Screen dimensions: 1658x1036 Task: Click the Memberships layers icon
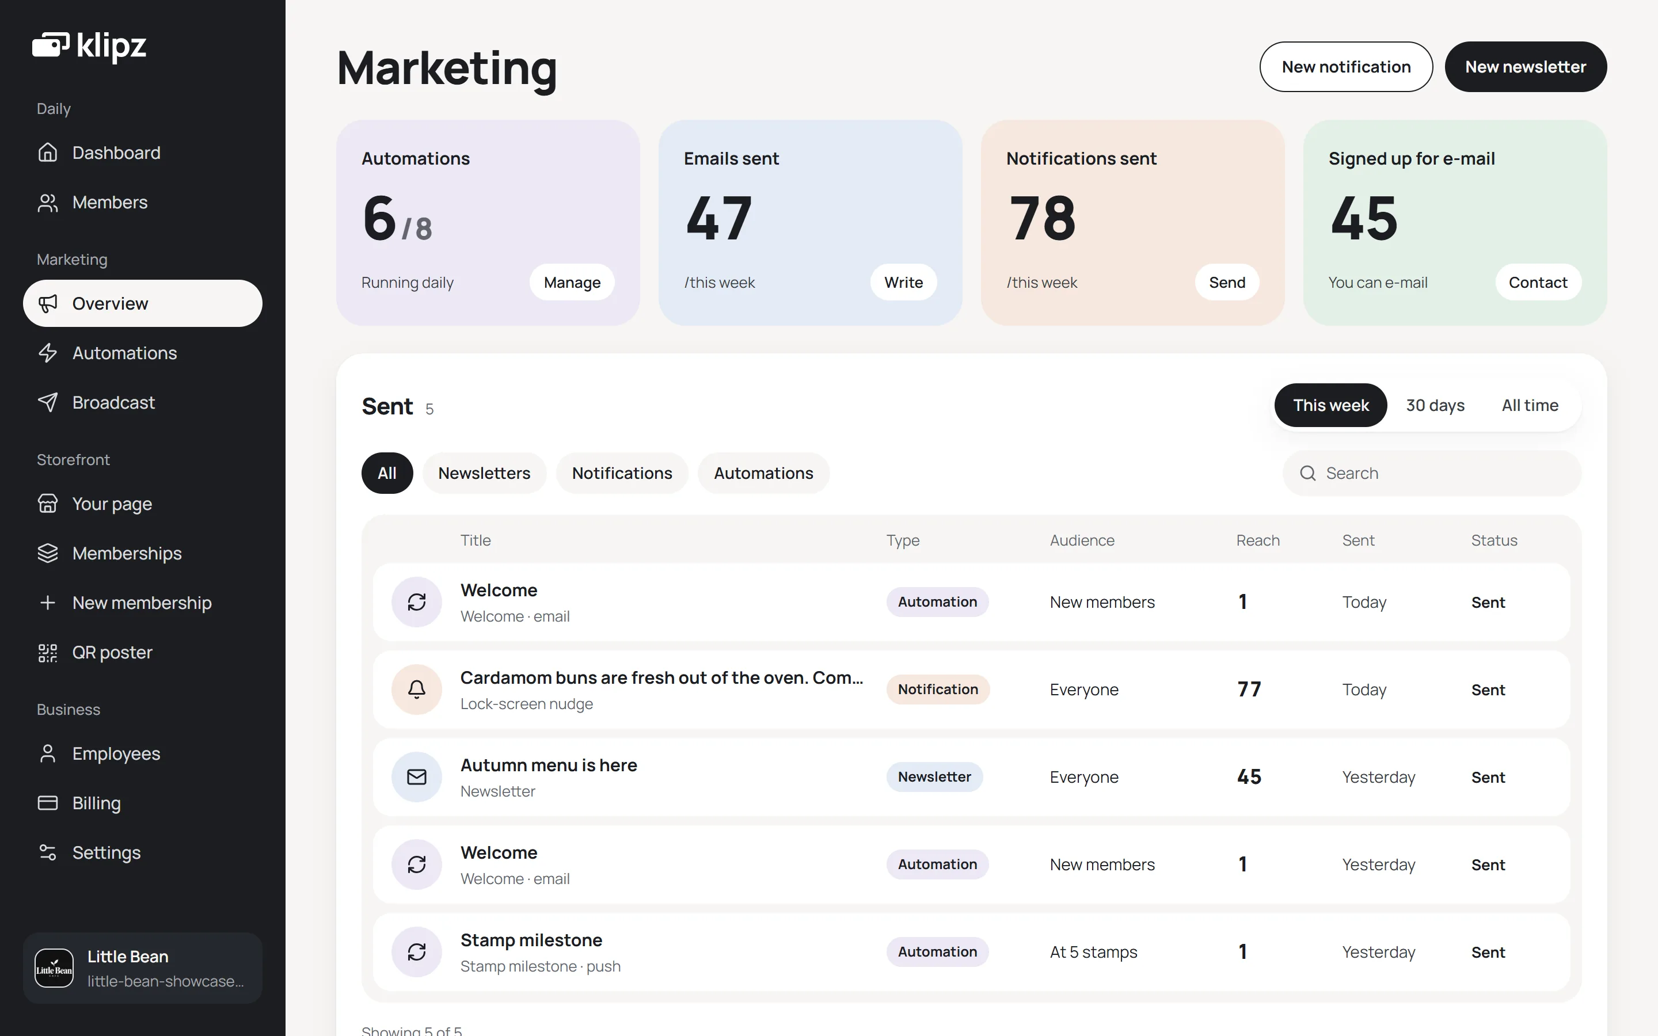pyautogui.click(x=47, y=553)
